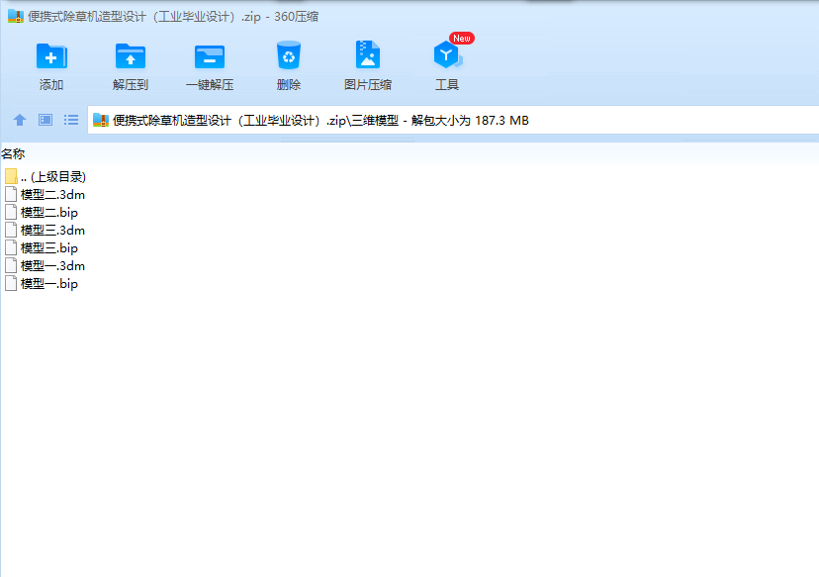Image resolution: width=819 pixels, height=577 pixels.
Task: Select the file name 模型一.3dm
Action: coord(52,265)
